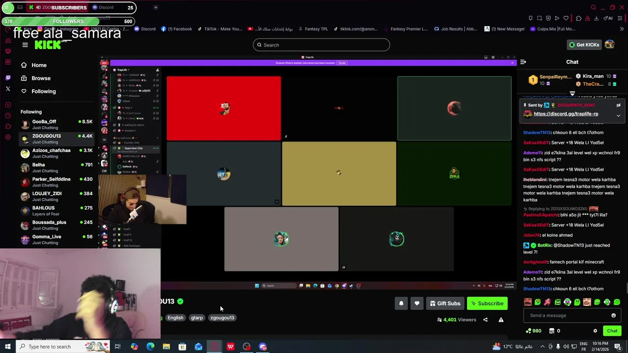Toggle follow heart button
628x353 pixels.
point(417,303)
